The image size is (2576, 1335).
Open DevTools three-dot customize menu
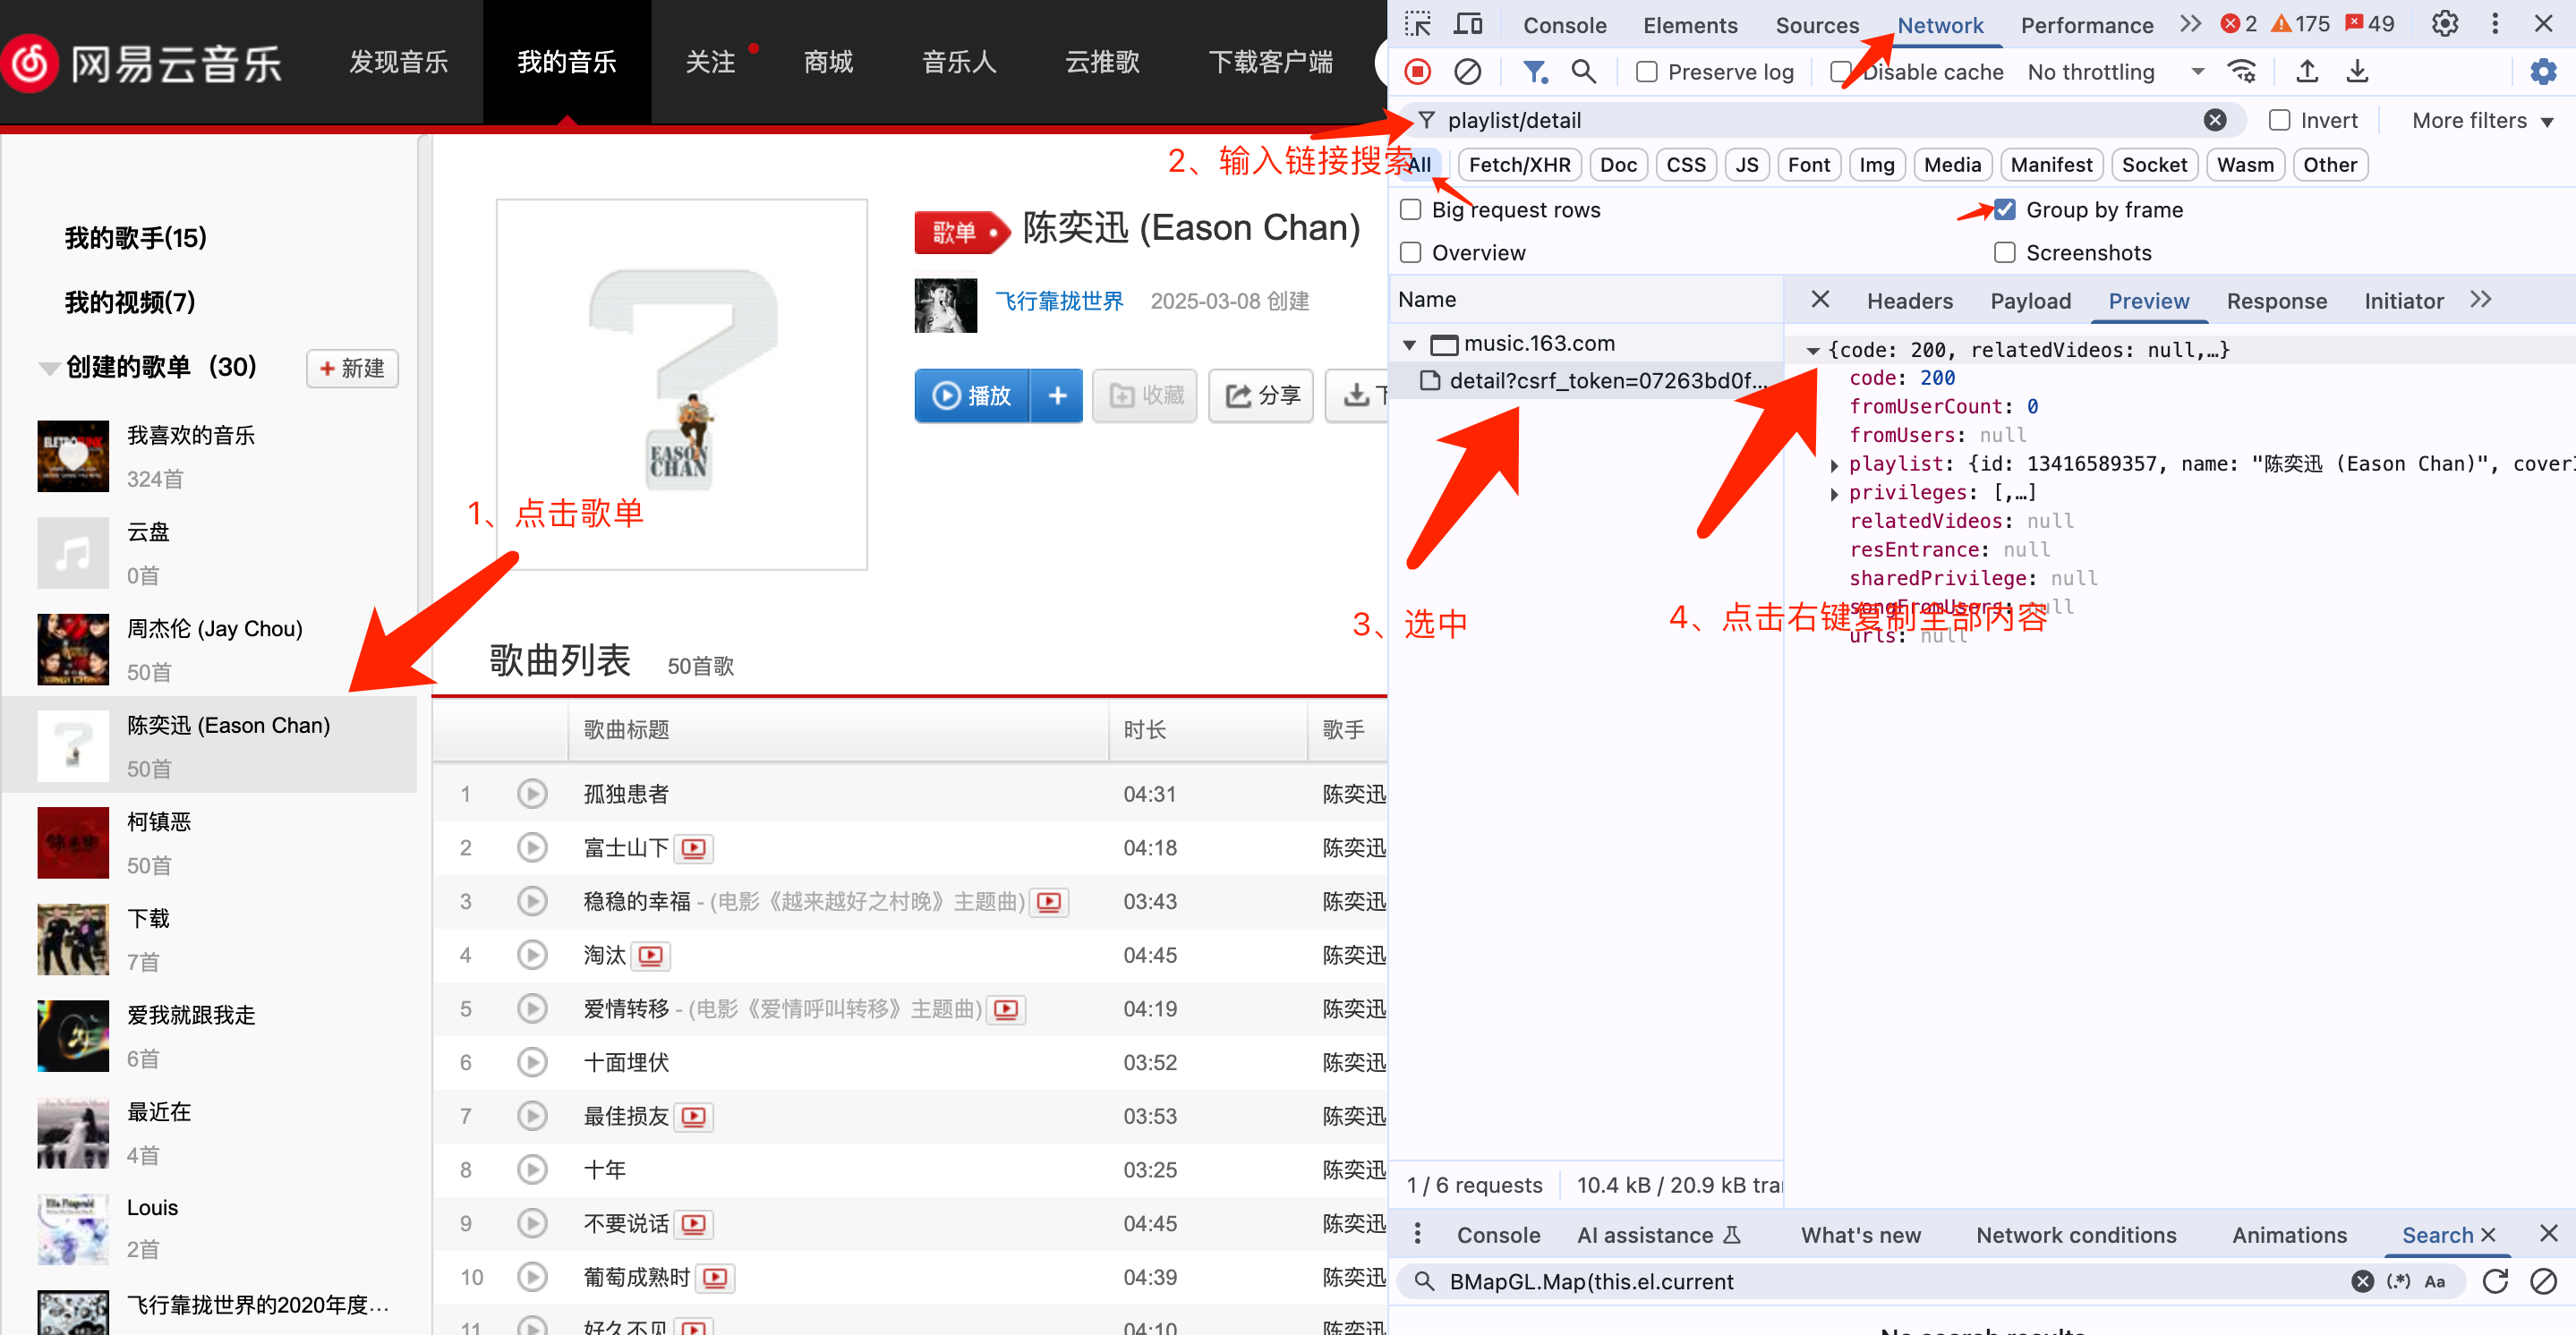click(2495, 24)
